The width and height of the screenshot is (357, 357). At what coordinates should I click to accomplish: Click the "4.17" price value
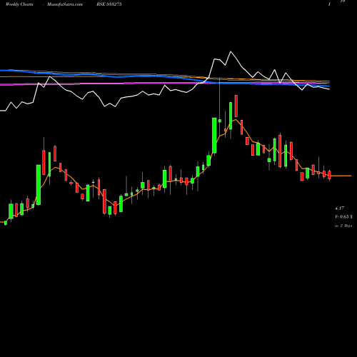pos(339,208)
